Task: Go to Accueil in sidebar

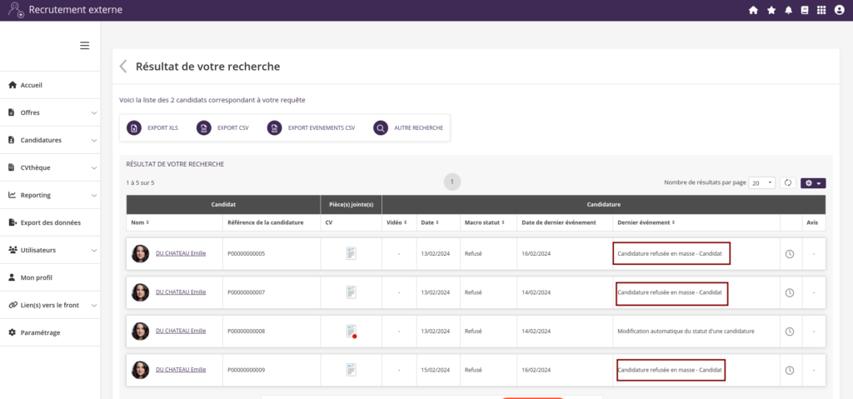Action: tap(31, 85)
